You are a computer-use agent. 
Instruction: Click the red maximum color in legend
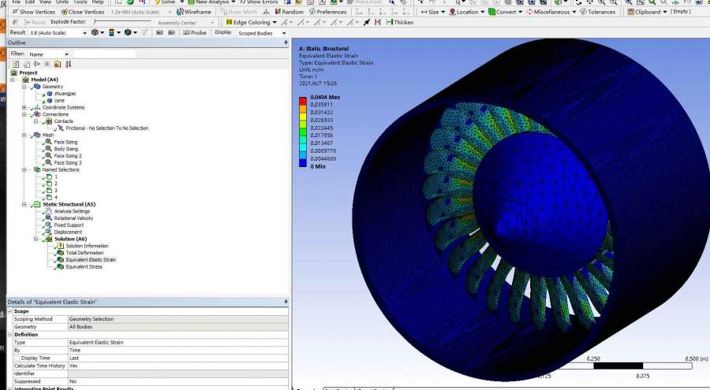click(x=304, y=100)
